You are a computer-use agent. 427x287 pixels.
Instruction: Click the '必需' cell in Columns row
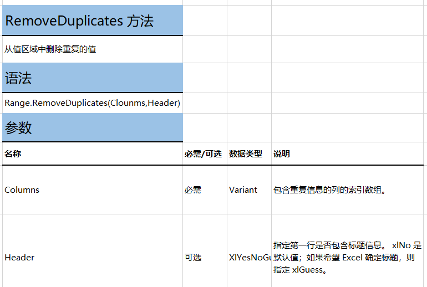205,189
